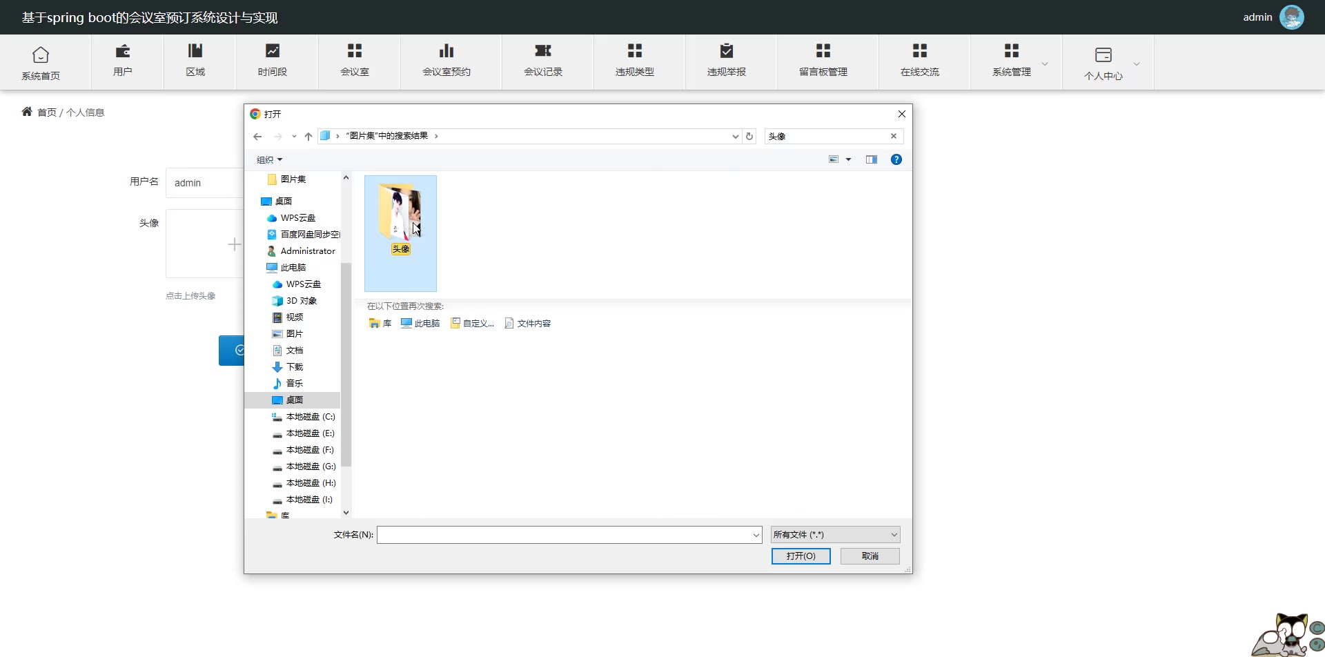1325x657 pixels.
Task: Toggle the preview pane button
Action: [872, 159]
